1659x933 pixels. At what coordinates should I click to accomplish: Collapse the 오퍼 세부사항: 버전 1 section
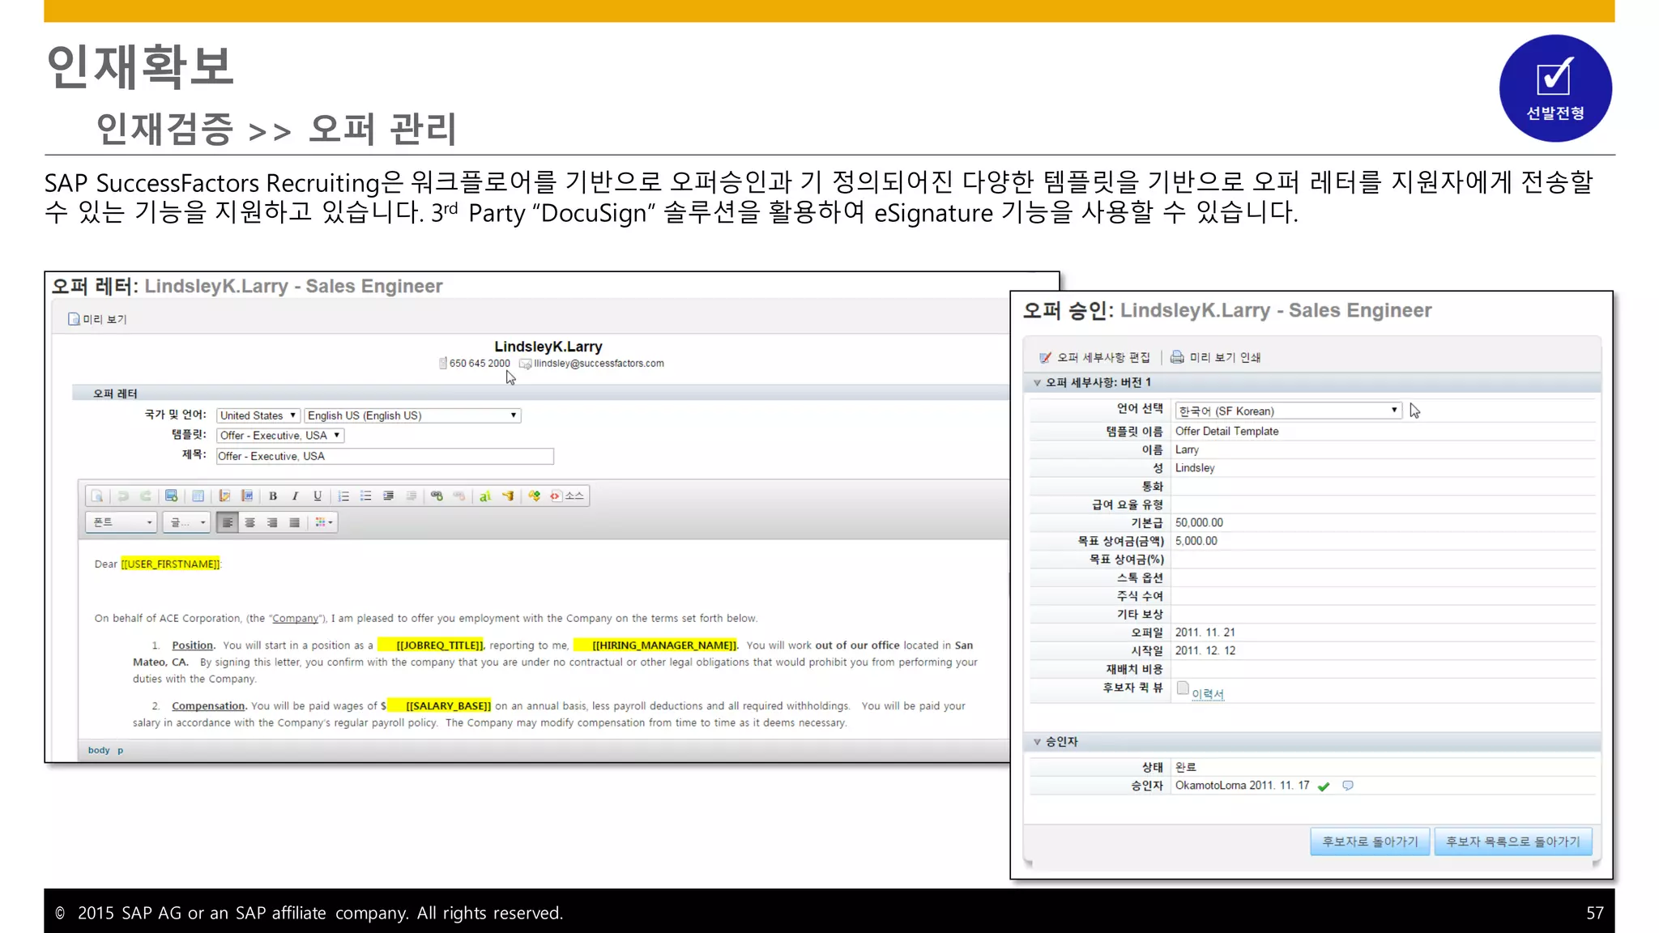coord(1037,383)
